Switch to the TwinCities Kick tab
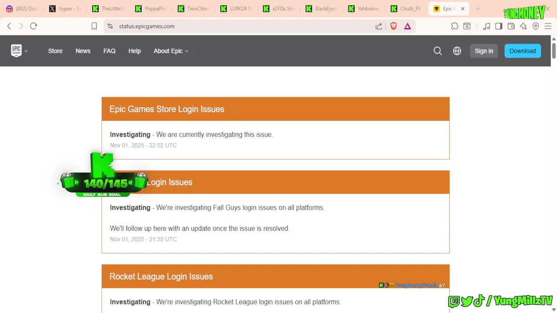This screenshot has width=557, height=313. coord(193,9)
